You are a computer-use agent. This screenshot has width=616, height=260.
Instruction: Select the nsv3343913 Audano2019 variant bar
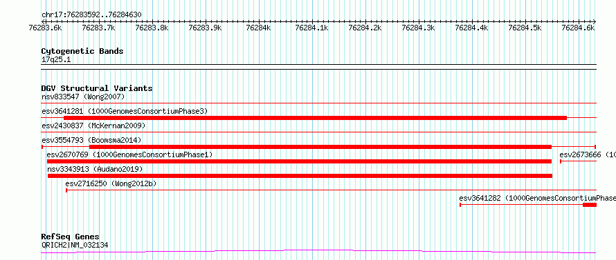(300, 176)
